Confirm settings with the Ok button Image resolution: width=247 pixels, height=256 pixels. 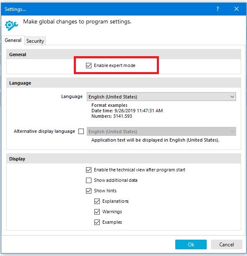[x=191, y=244]
